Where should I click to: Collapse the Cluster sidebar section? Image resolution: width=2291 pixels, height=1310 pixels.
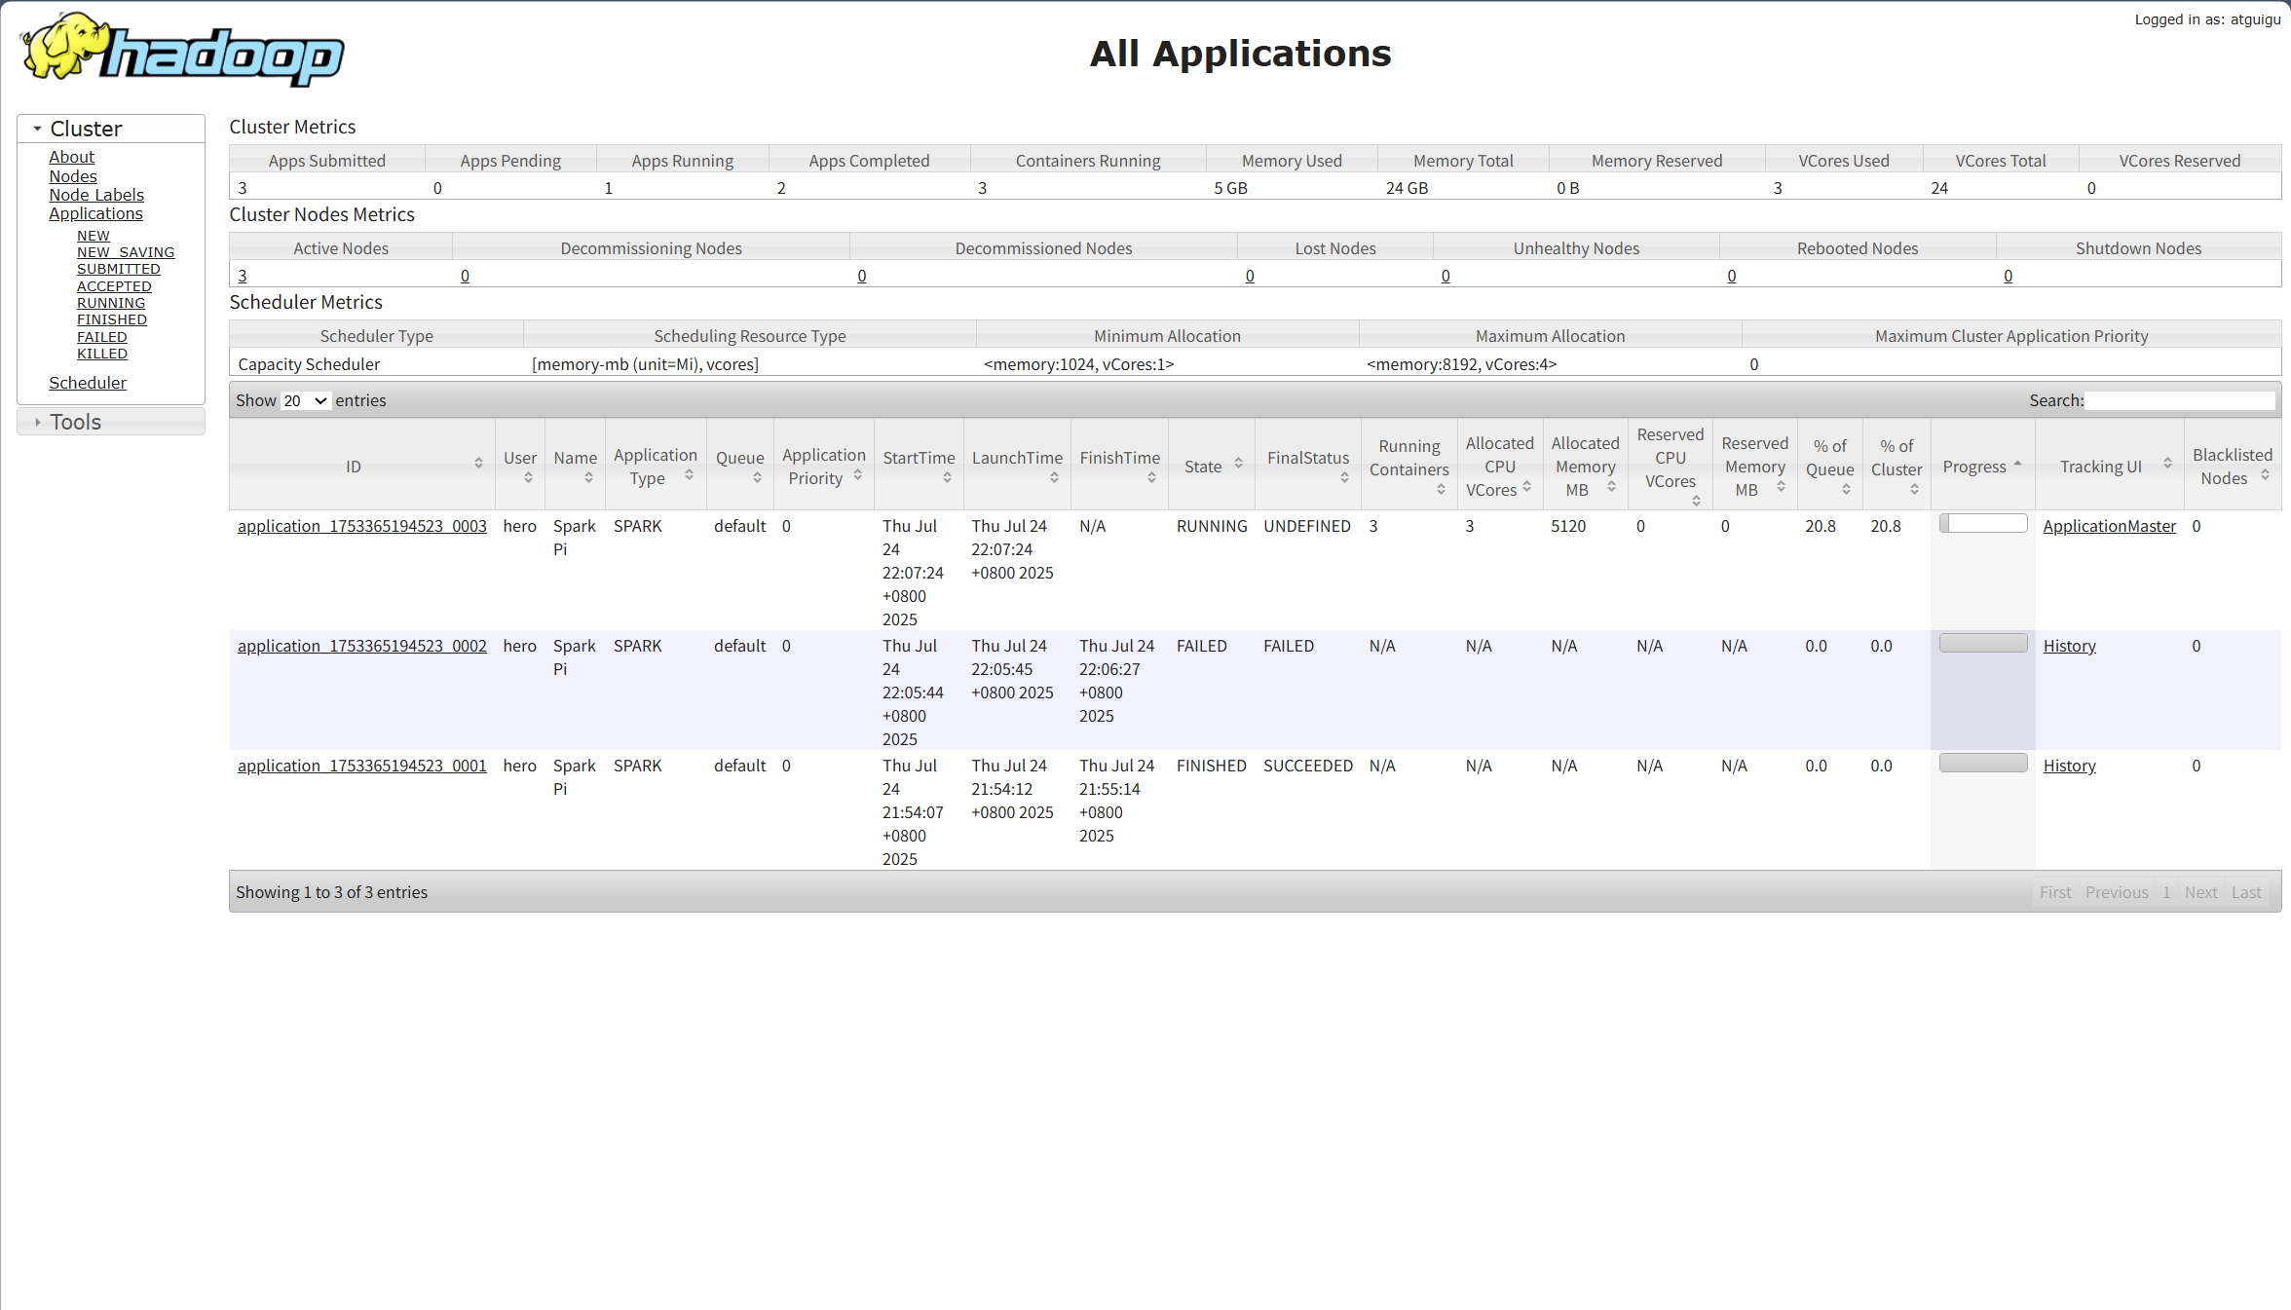[x=38, y=129]
